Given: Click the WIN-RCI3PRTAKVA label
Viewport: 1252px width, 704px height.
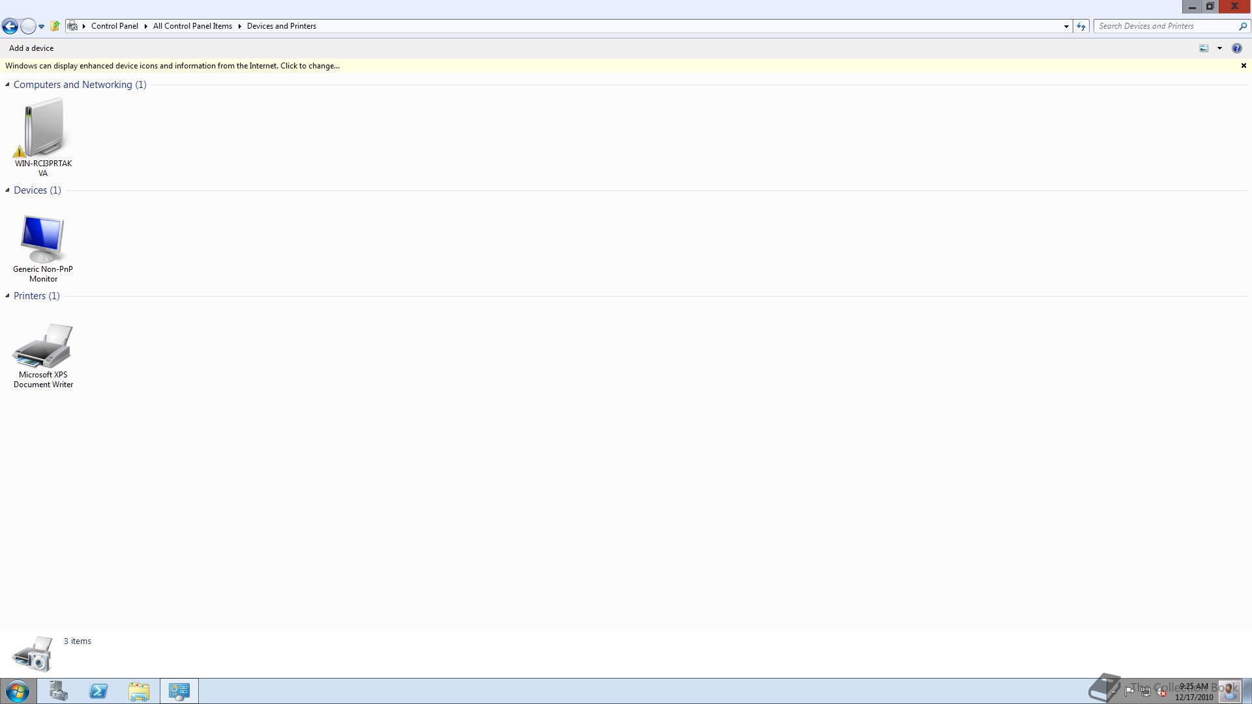Looking at the screenshot, I should coord(43,168).
